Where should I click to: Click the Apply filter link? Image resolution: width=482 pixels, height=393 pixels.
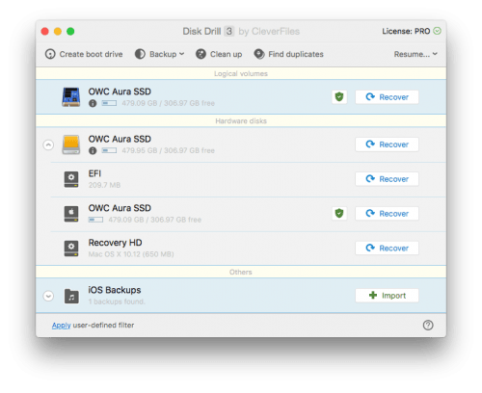point(61,326)
